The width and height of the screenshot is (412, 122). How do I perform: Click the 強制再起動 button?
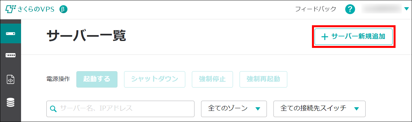point(263,79)
